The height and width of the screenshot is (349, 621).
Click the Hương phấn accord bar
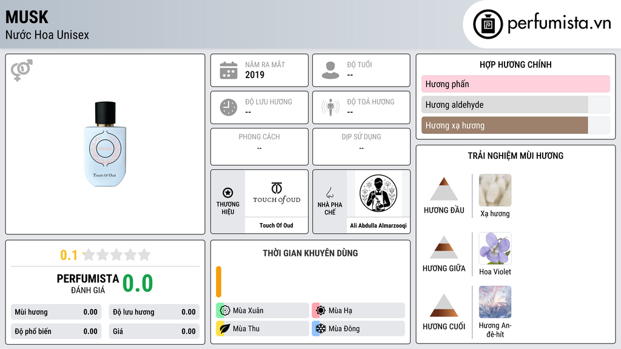coord(515,84)
